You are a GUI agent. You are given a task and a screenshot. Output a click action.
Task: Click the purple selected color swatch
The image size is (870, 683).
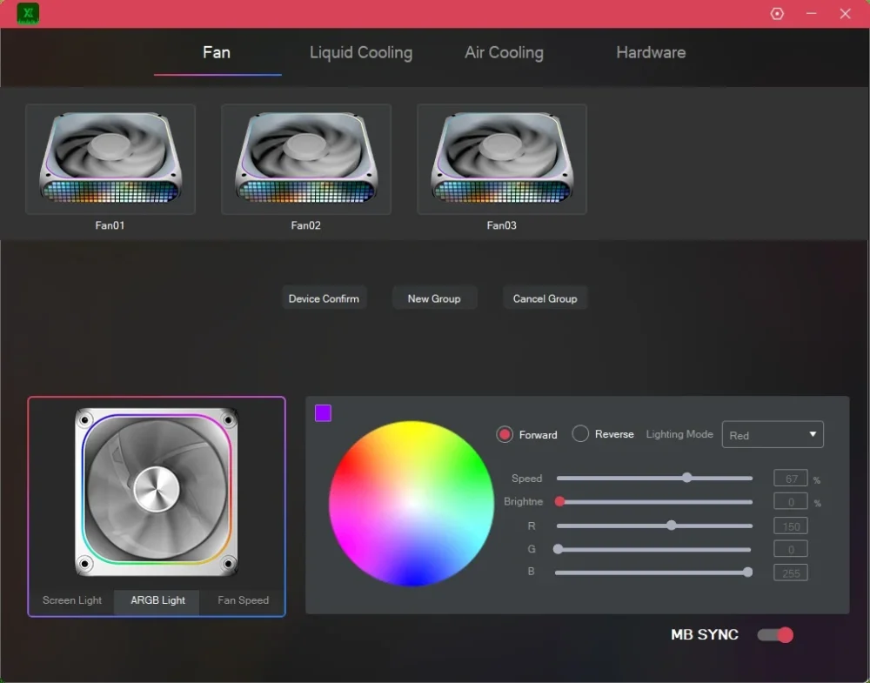click(x=323, y=412)
